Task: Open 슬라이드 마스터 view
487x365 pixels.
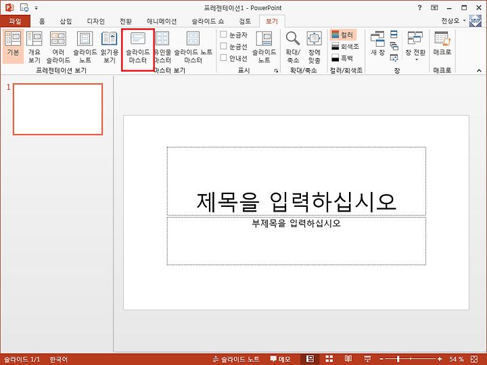Action: click(x=138, y=47)
